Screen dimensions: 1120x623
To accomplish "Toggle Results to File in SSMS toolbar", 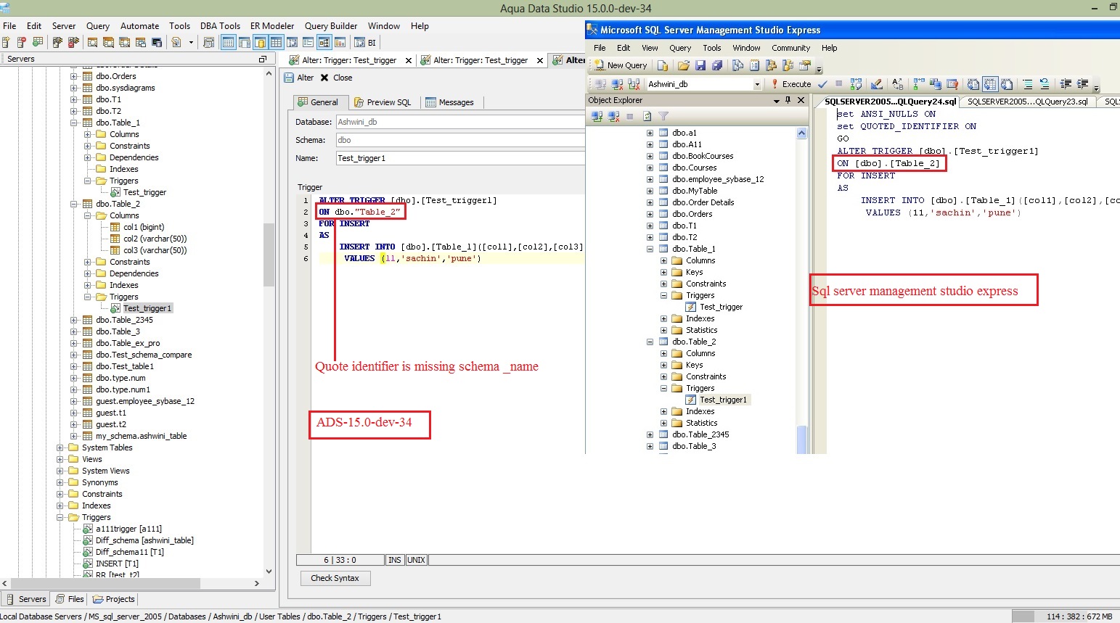I will [1006, 84].
